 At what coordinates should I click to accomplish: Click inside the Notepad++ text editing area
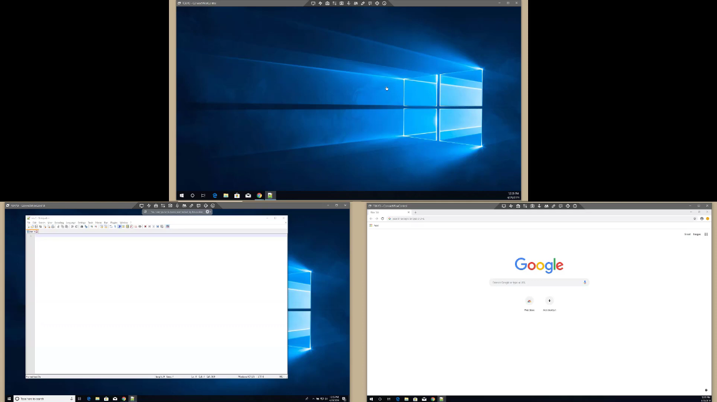161,305
